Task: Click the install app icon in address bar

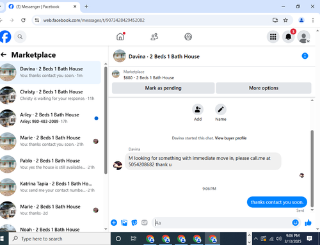Action: 275,20
